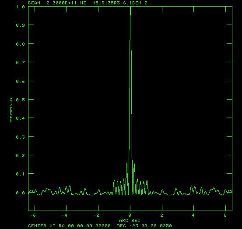The image size is (242, 229).
Task: Click the 0.5 y-axis tick label
Action: [x=20, y=100]
